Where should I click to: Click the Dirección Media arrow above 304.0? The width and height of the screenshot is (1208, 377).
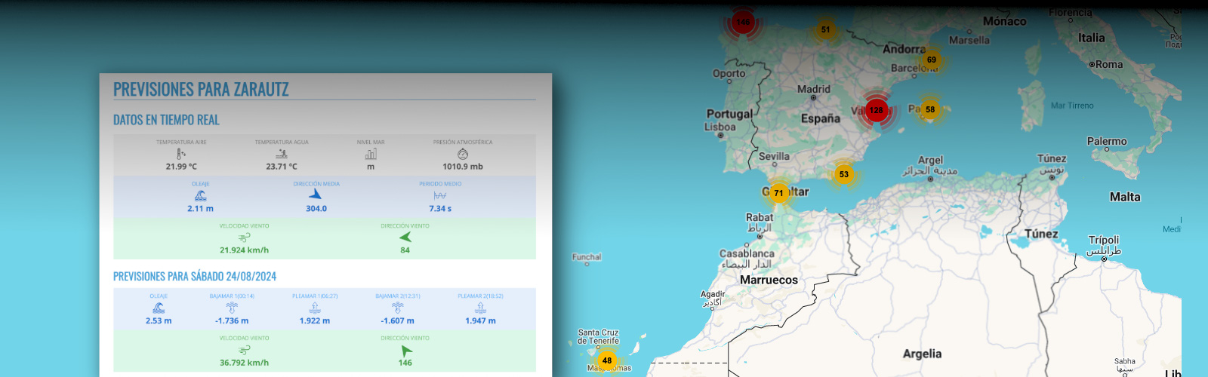tap(316, 195)
